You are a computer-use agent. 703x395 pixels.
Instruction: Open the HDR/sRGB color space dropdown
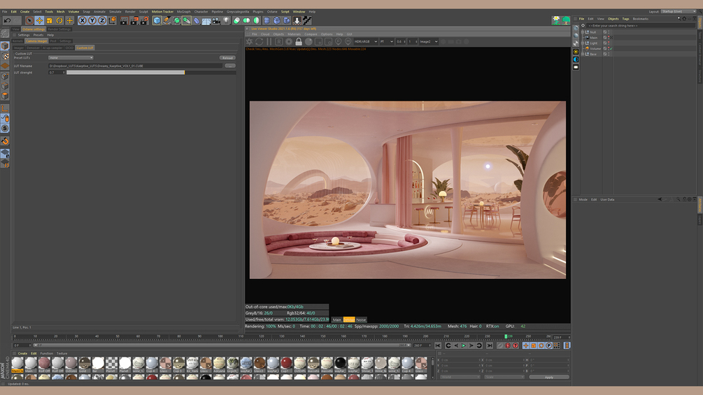coord(366,42)
